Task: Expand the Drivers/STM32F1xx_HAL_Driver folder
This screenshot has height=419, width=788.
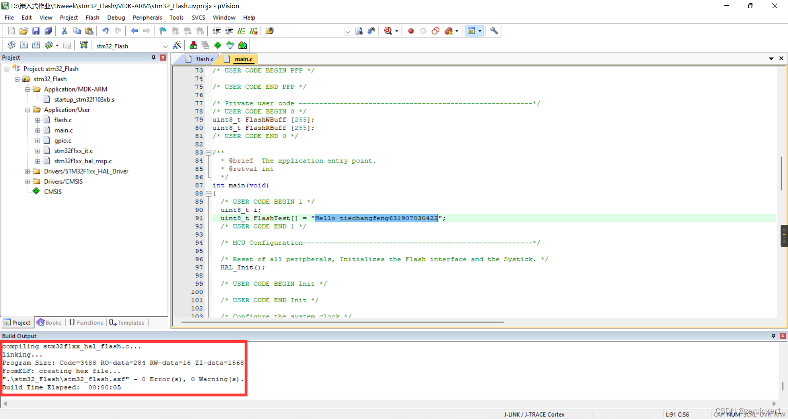Action: pyautogui.click(x=27, y=172)
